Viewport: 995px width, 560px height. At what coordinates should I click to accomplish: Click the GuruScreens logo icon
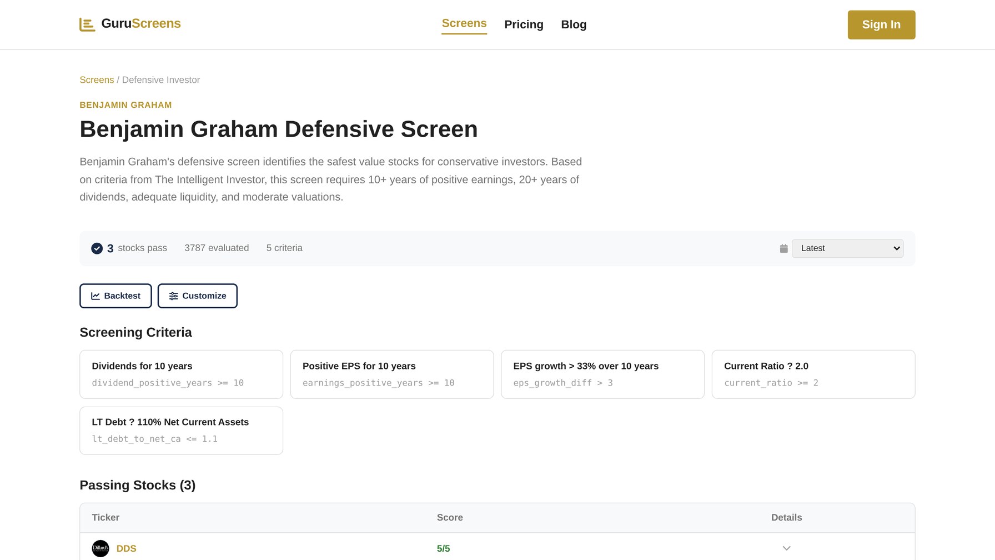[x=87, y=24]
